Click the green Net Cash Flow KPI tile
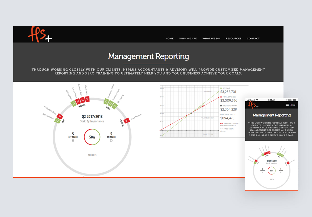Viewport: 312px width, 217px height. (x=57, y=121)
